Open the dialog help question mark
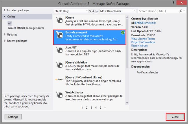Screen dimensions: 188x124 (x=173, y=3)
